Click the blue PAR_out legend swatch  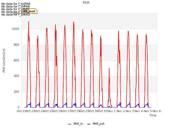(x=89, y=124)
